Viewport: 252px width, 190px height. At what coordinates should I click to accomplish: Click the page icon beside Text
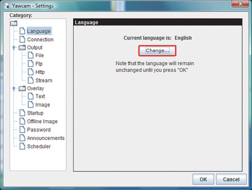31,96
